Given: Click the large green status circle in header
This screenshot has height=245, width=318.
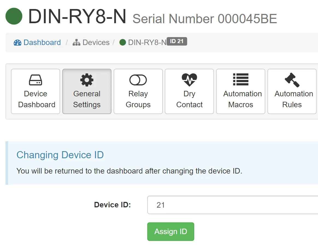Looking at the screenshot, I should (x=14, y=16).
